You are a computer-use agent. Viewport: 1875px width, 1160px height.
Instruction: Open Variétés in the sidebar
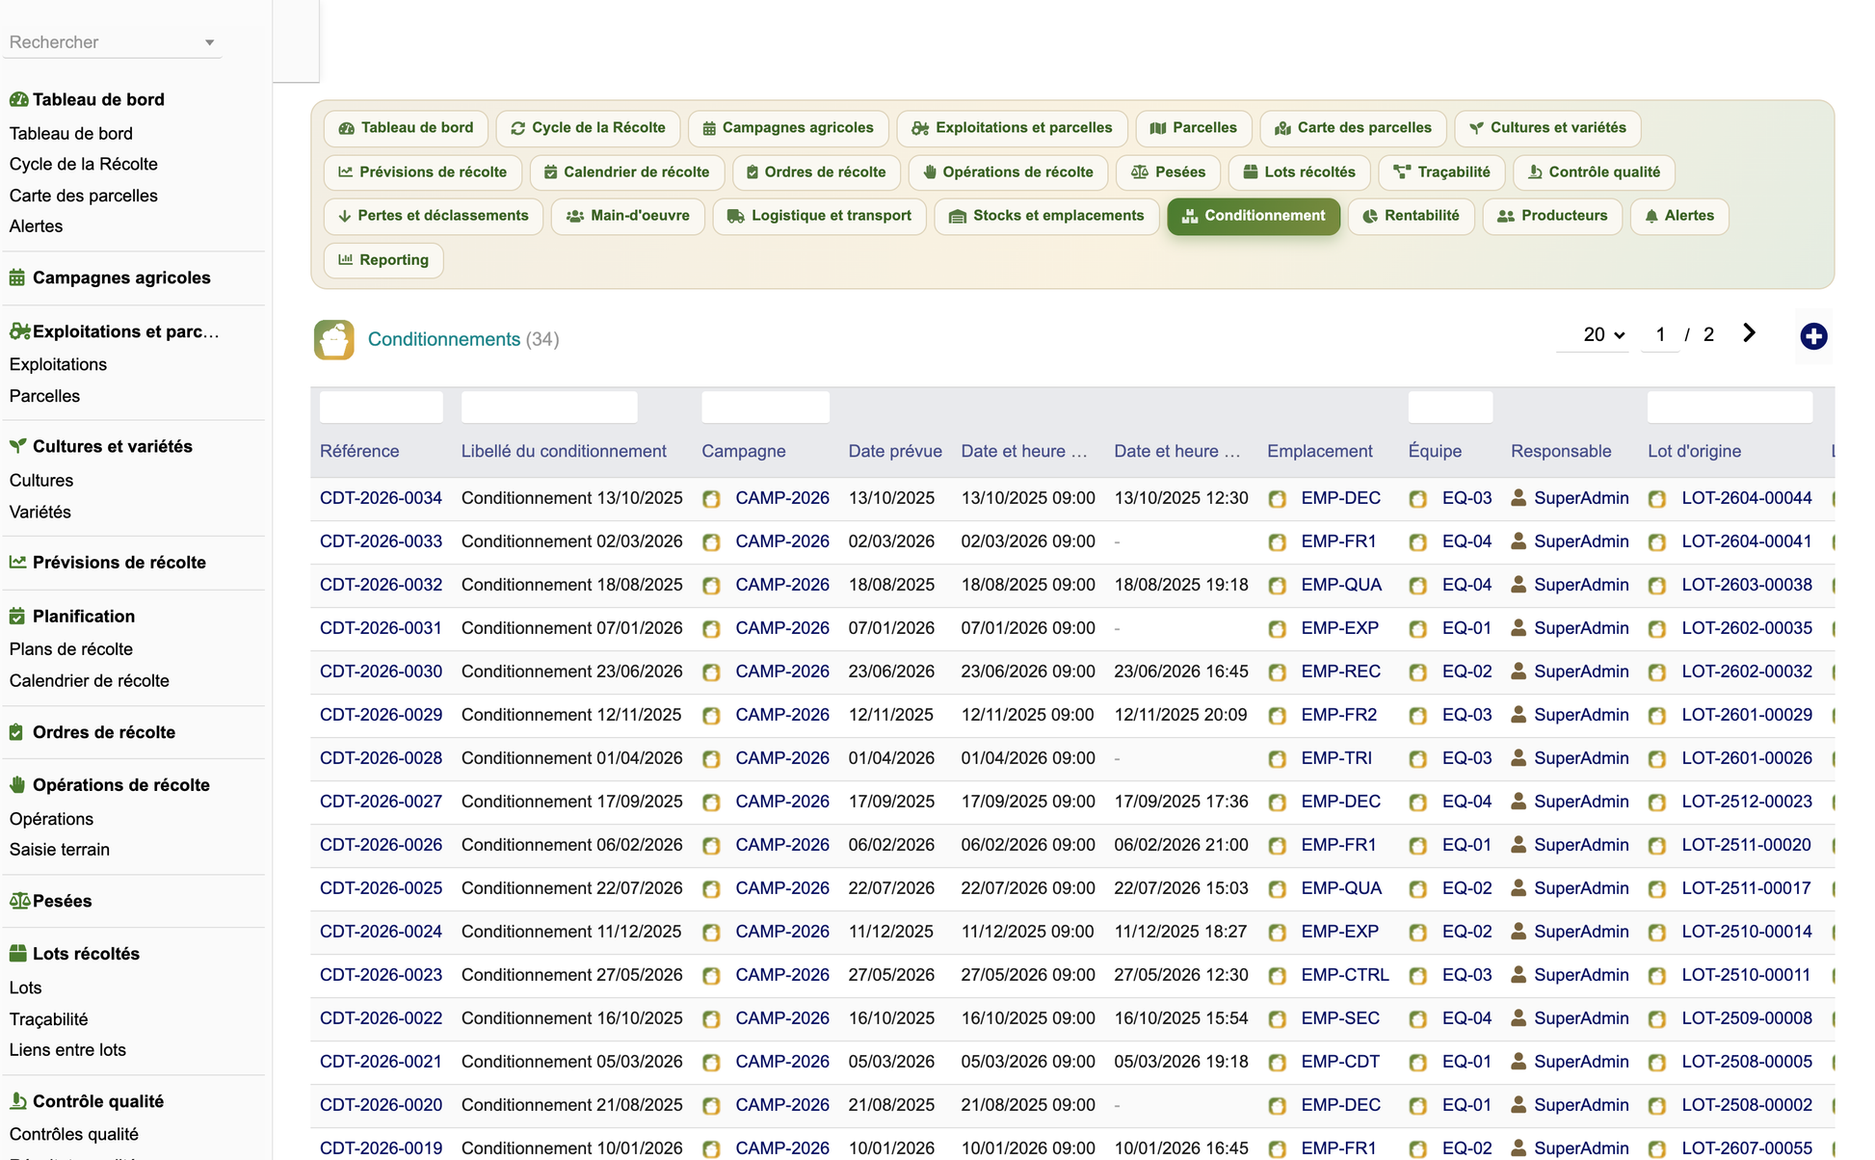40,513
